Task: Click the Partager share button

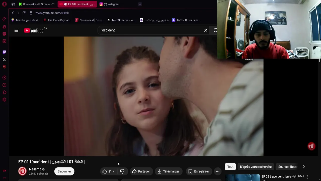Action: click(x=141, y=171)
